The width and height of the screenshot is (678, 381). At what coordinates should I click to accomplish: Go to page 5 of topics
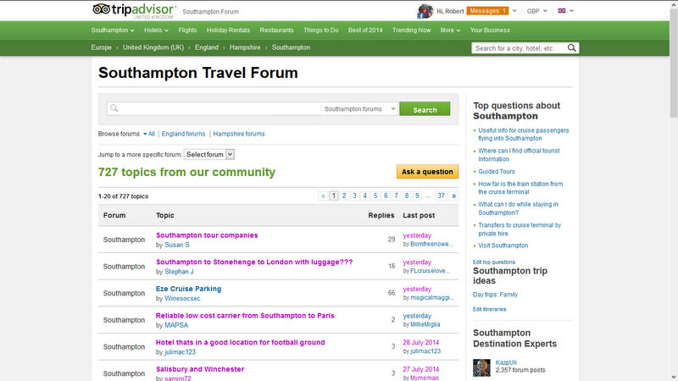click(x=375, y=196)
